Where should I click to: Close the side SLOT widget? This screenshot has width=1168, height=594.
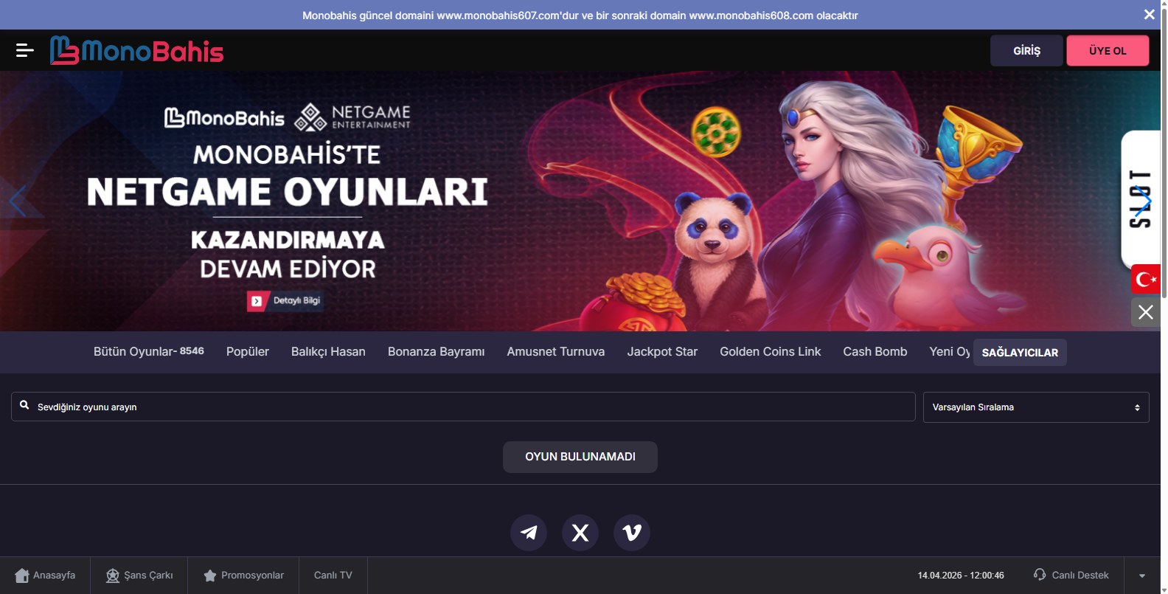point(1145,312)
